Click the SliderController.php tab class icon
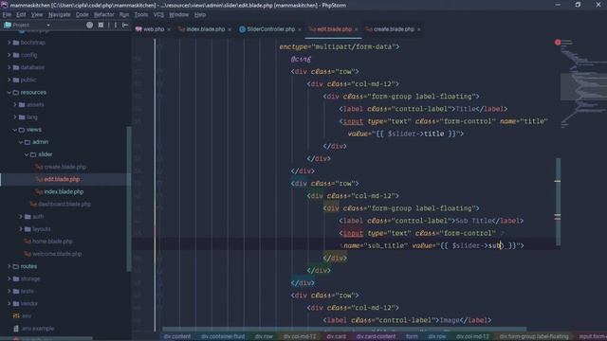 (x=243, y=29)
